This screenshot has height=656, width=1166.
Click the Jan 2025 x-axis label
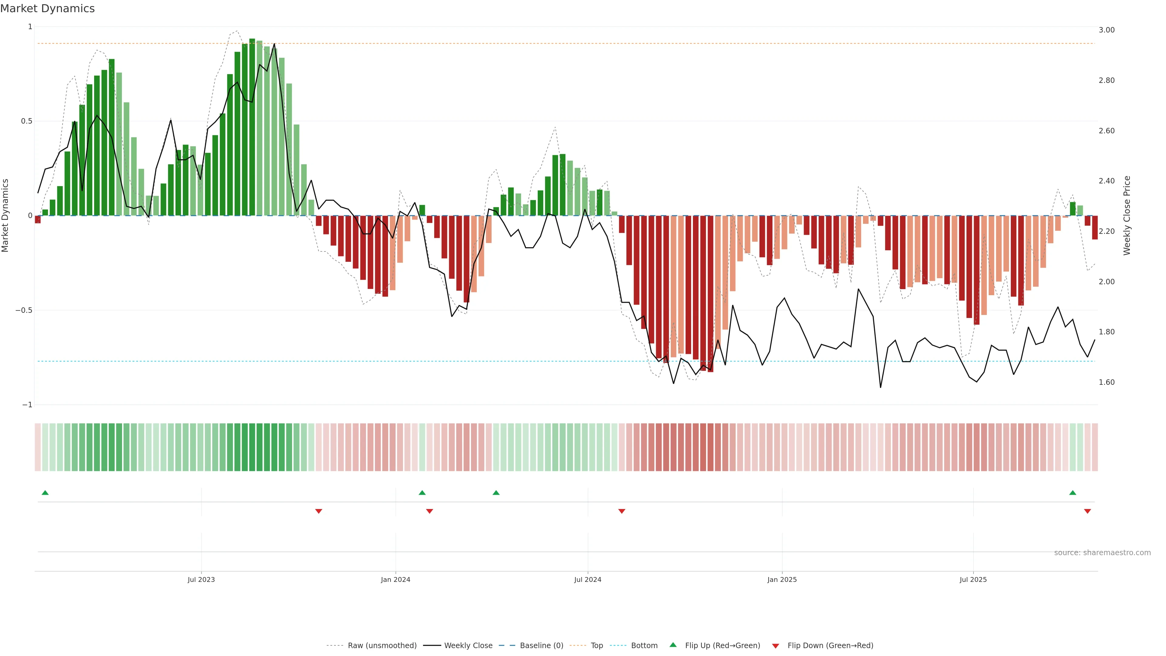(x=782, y=579)
